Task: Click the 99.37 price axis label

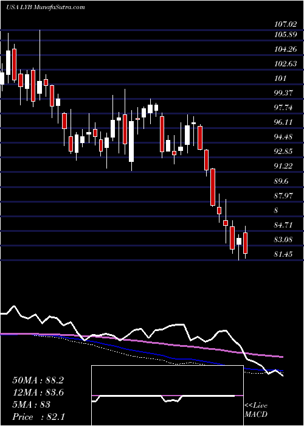Action: pyautogui.click(x=284, y=94)
